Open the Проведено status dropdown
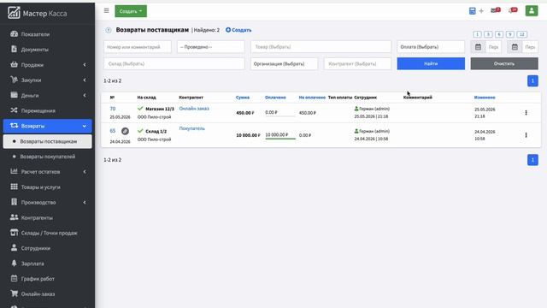The height and width of the screenshot is (308, 547). 211,47
